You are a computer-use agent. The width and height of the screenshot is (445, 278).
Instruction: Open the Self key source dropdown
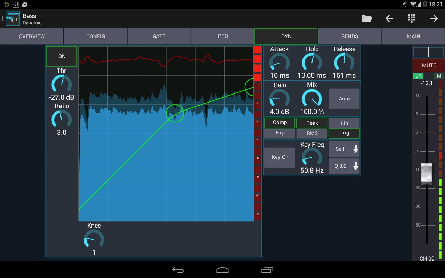tap(344, 149)
